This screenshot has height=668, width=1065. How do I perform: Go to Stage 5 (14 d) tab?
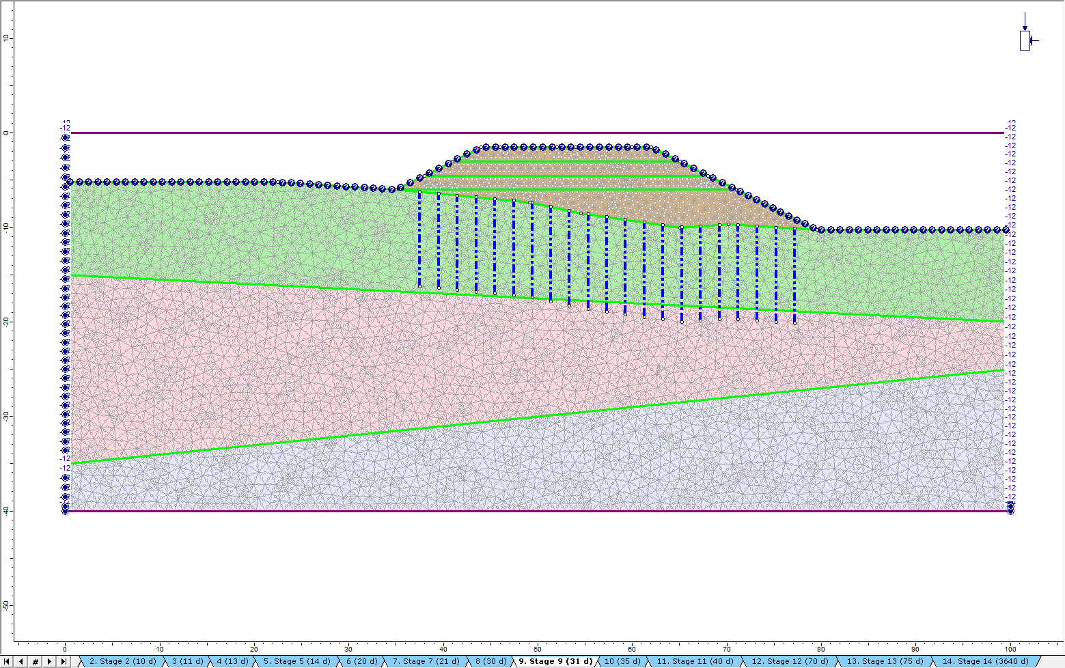296,661
